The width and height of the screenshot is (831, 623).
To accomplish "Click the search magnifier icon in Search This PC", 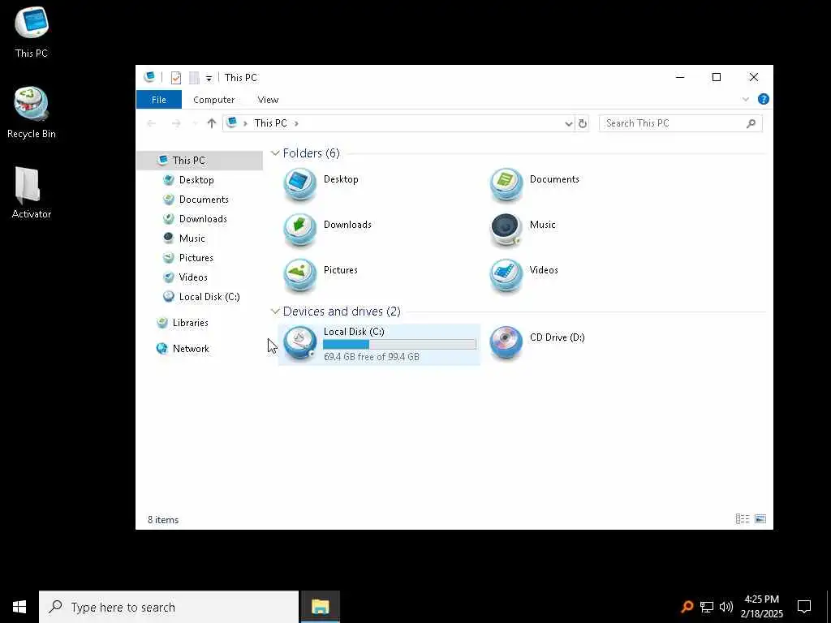I will click(751, 123).
